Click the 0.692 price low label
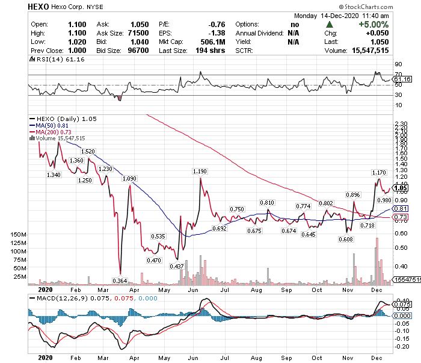 coord(220,229)
